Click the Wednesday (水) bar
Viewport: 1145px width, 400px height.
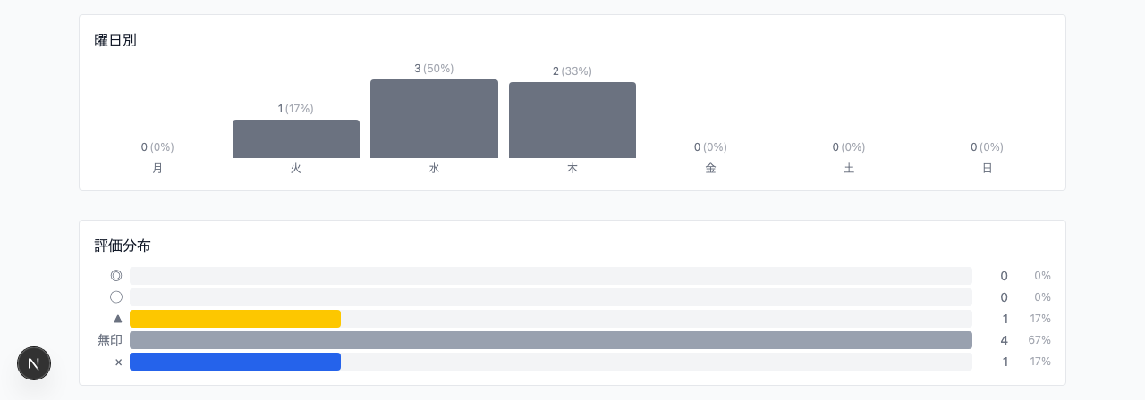point(434,119)
